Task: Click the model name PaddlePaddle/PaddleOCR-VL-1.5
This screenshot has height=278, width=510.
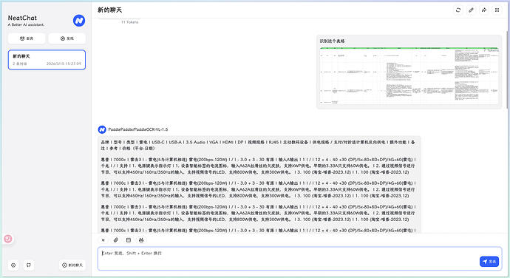Action: coord(138,129)
